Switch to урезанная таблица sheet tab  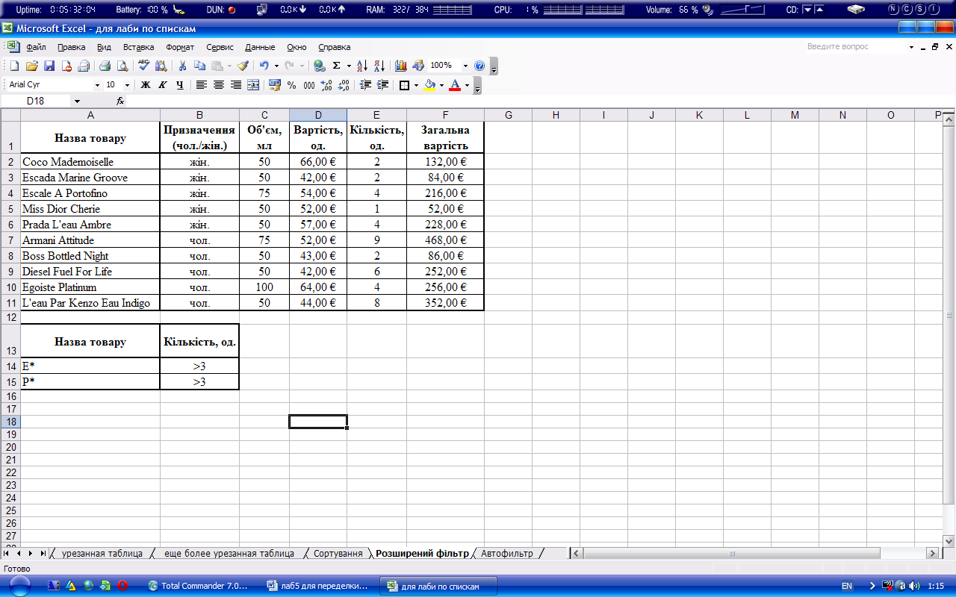click(102, 554)
